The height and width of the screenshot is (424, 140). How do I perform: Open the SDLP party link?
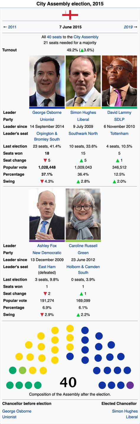(x=119, y=120)
